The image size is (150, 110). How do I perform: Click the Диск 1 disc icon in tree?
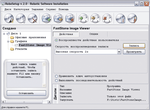8,33
